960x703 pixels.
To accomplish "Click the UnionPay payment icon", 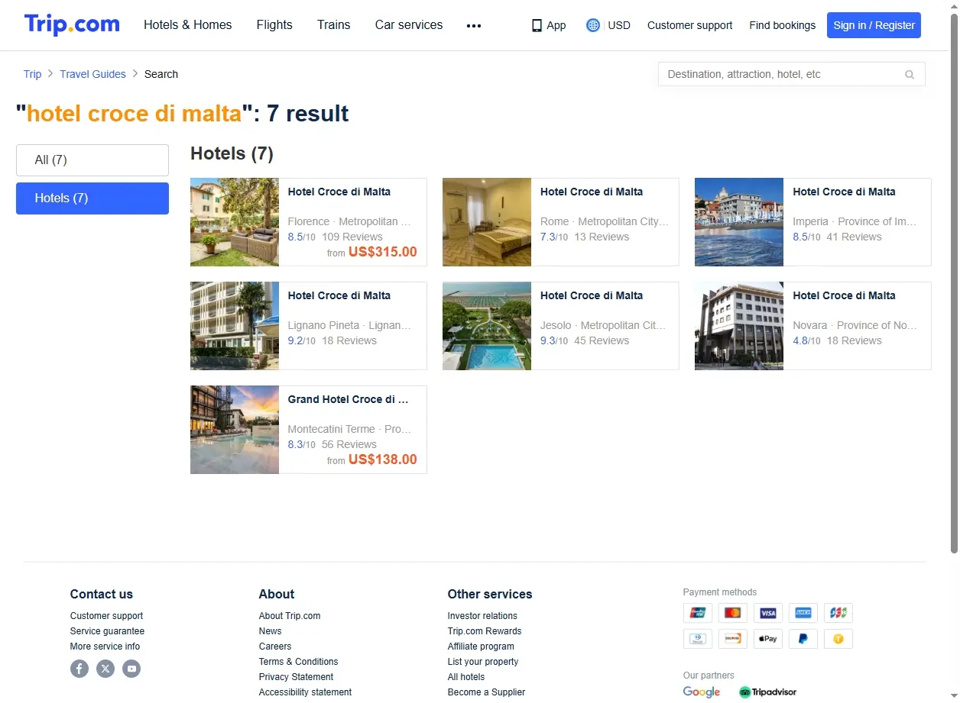I will pos(698,613).
